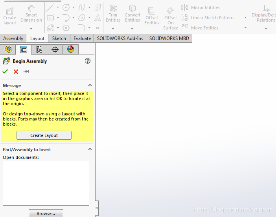
Task: Open the SOLIDWORKS MBD tab
Action: (x=169, y=38)
